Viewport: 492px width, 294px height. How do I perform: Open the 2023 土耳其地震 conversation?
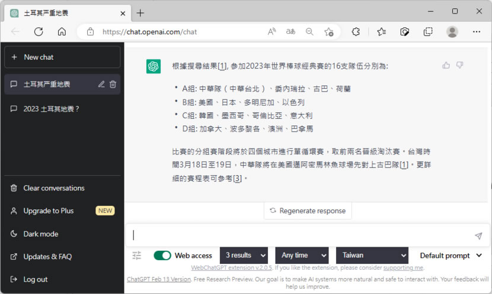pos(62,109)
